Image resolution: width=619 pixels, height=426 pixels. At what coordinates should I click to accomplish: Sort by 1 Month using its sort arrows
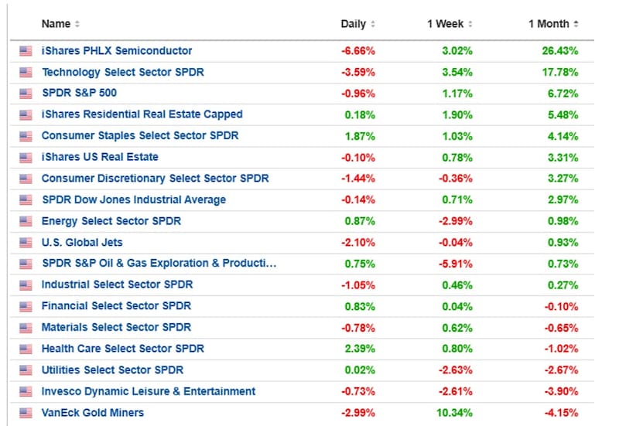point(576,24)
